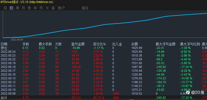Click the 合计 total row label
207x100 pixels.
tap(4, 98)
